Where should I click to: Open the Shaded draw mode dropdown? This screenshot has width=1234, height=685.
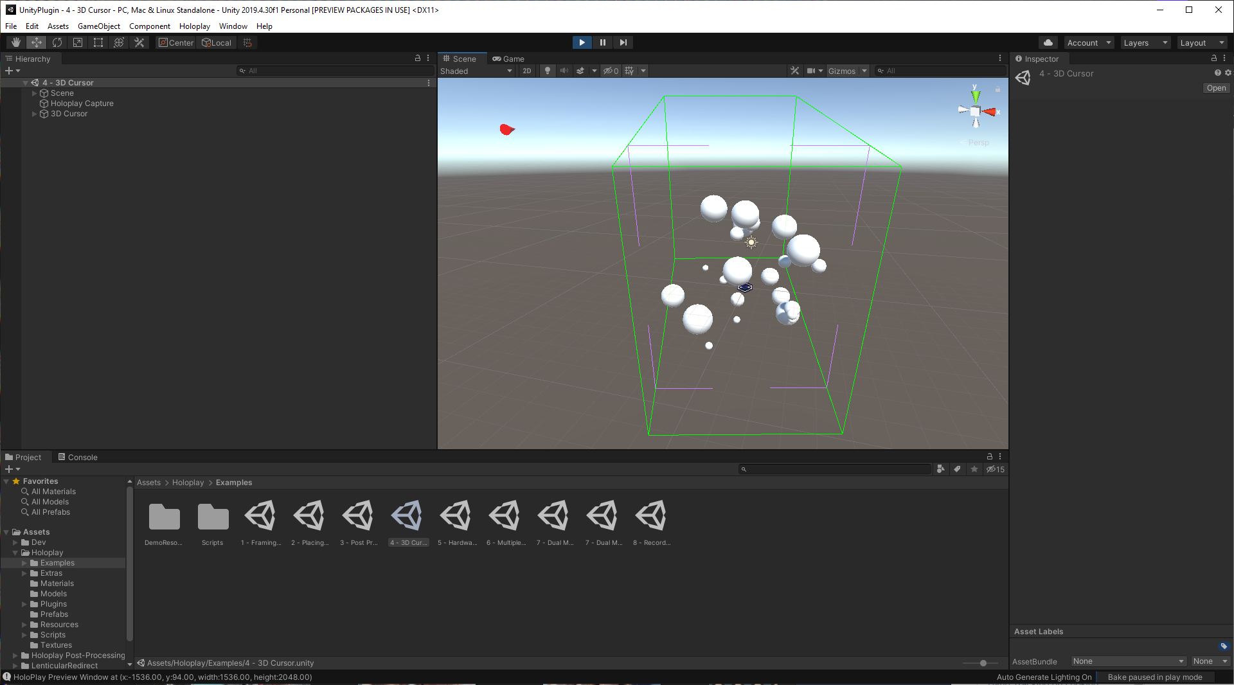click(476, 71)
